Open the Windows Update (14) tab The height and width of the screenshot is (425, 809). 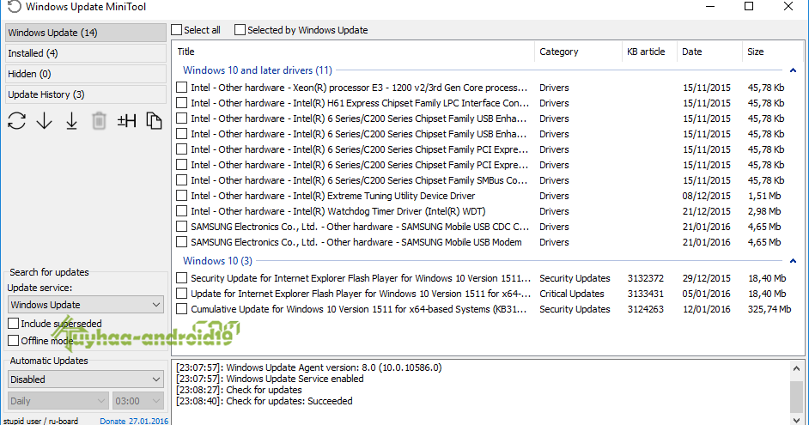click(x=86, y=33)
